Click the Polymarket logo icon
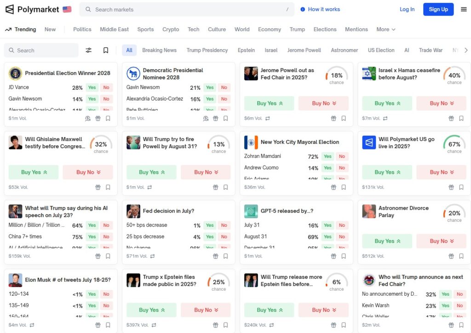This screenshot has width=471, height=333. [10, 9]
